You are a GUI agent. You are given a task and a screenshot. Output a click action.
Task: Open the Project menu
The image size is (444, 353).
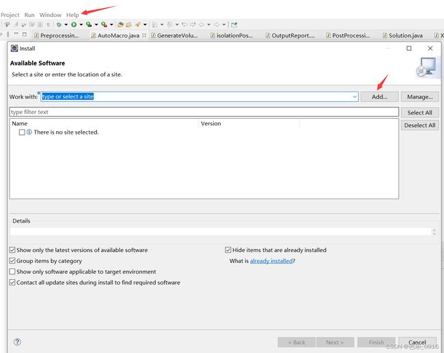pyautogui.click(x=10, y=15)
